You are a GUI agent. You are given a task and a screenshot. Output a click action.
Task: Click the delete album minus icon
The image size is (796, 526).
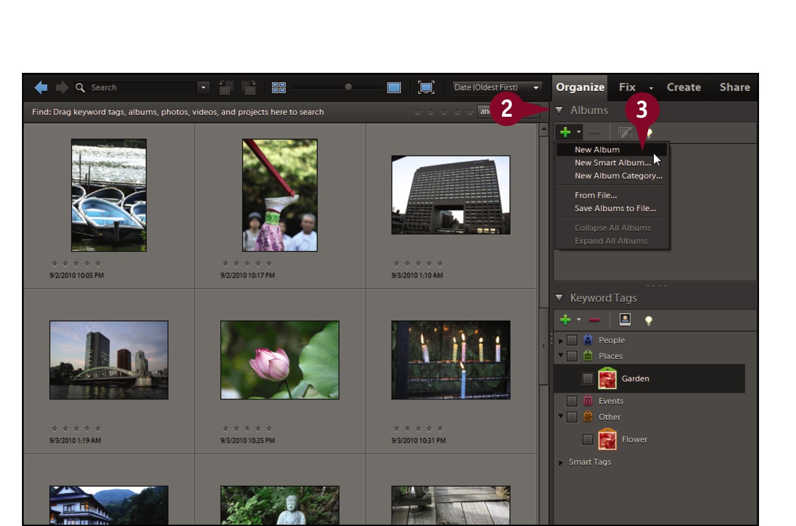click(594, 133)
